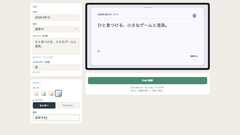Viewport: 240px width, 135px height.
Task: Click the chevron arrow of the mood selector
Action: (x=76, y=29)
